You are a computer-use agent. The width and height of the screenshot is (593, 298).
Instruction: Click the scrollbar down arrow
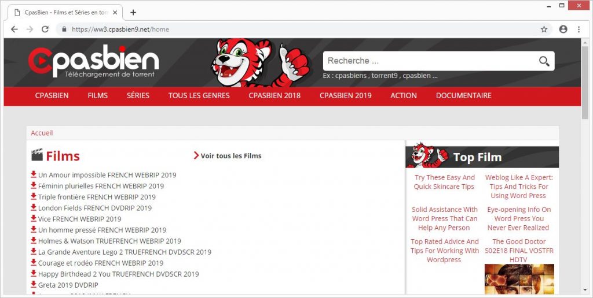585,290
